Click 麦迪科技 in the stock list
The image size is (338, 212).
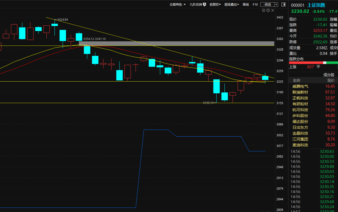[x=300, y=145]
